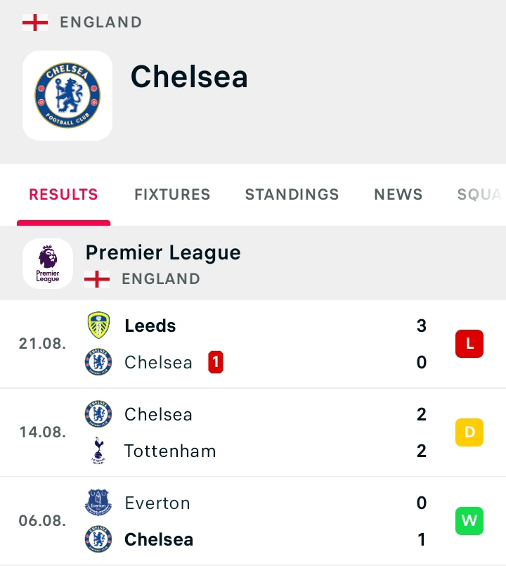Screen dimensions: 506x566
Task: Click the England flag at the top
Action: pyautogui.click(x=35, y=22)
